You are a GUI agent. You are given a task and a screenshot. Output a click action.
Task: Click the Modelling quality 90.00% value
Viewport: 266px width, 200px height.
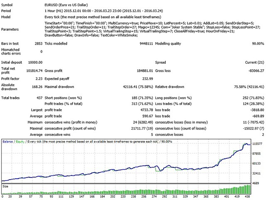pyautogui.click(x=258, y=43)
